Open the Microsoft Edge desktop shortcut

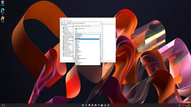click(x=3, y=11)
